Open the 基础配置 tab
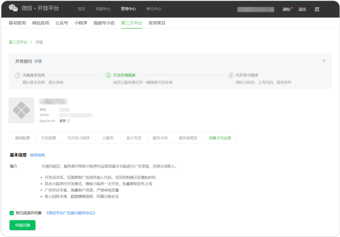 22,138
